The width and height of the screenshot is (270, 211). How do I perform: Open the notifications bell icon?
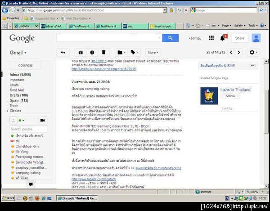[x=222, y=38]
